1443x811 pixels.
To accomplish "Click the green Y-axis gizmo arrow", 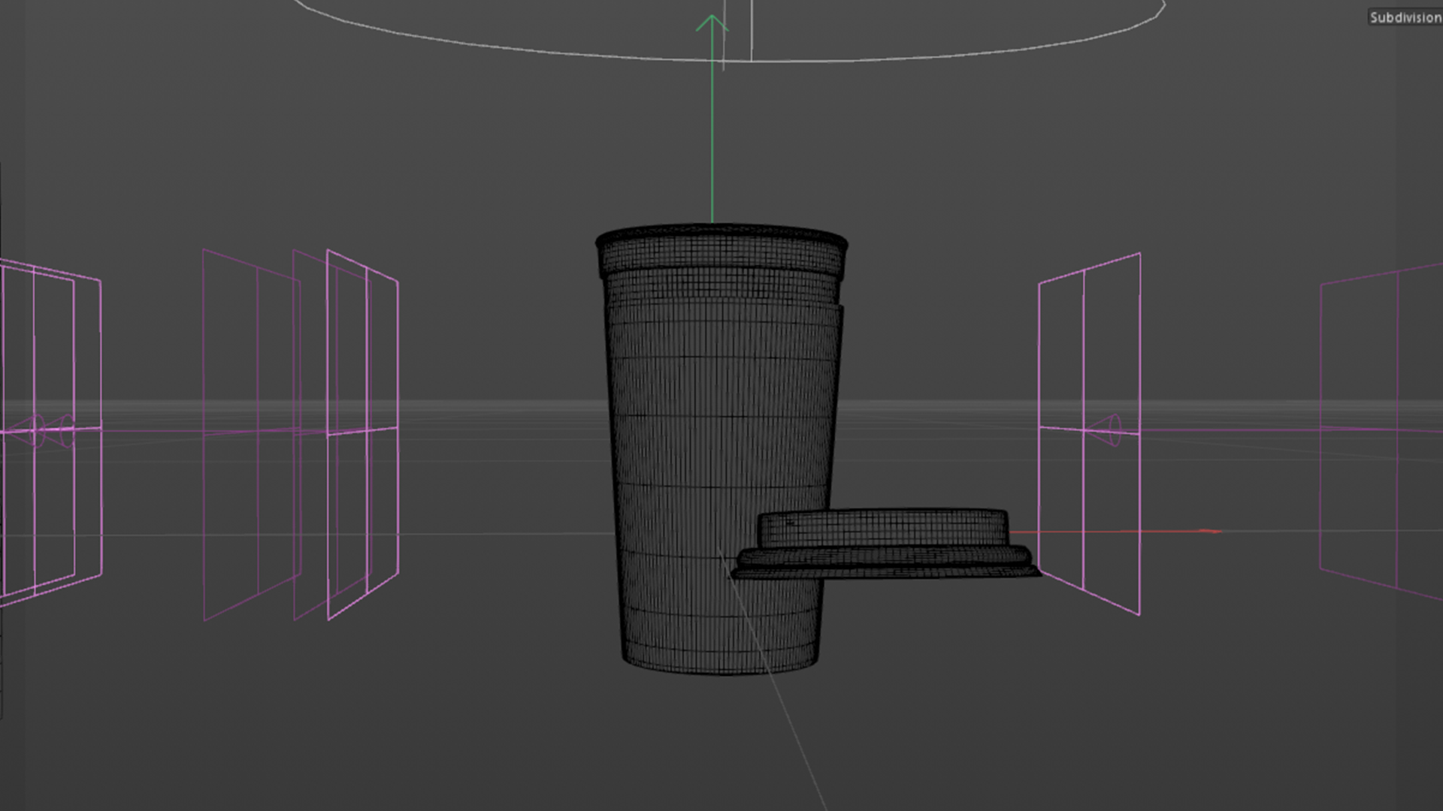I will [x=712, y=113].
